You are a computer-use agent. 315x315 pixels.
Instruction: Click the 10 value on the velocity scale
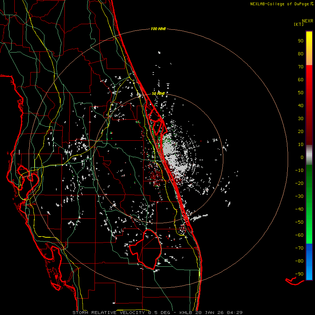pyautogui.click(x=301, y=145)
